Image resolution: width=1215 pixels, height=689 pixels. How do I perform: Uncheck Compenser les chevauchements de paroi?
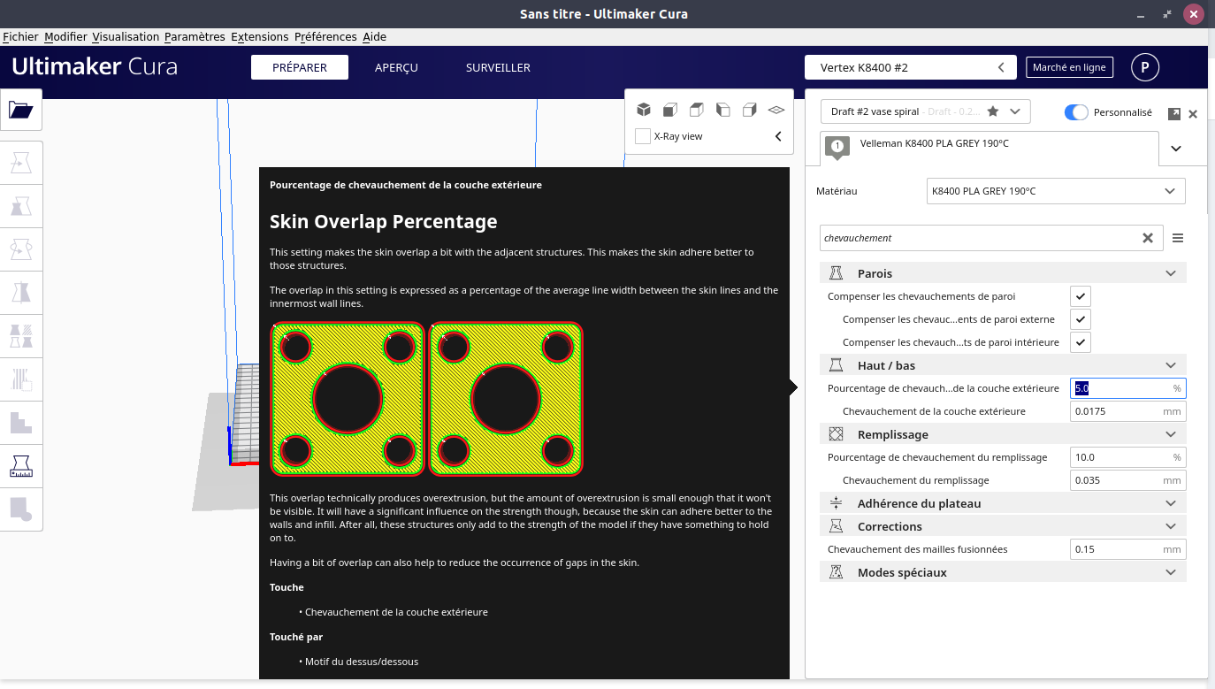click(1081, 296)
